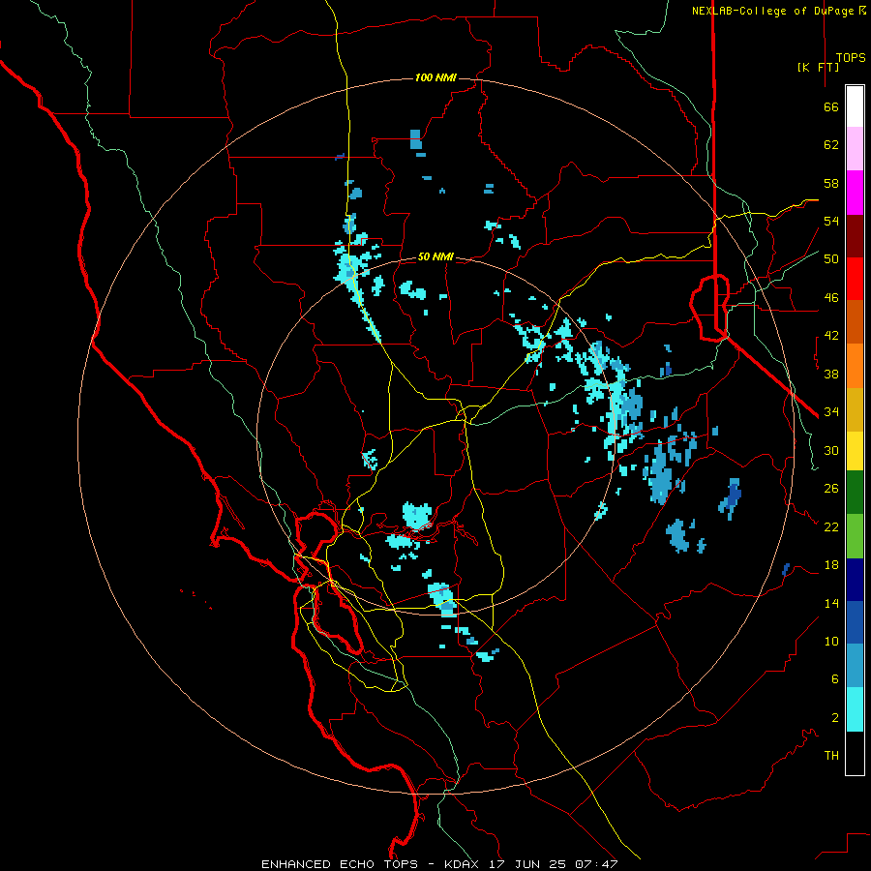This screenshot has width=871, height=871.
Task: Click the 34 legend value
Action: point(831,412)
